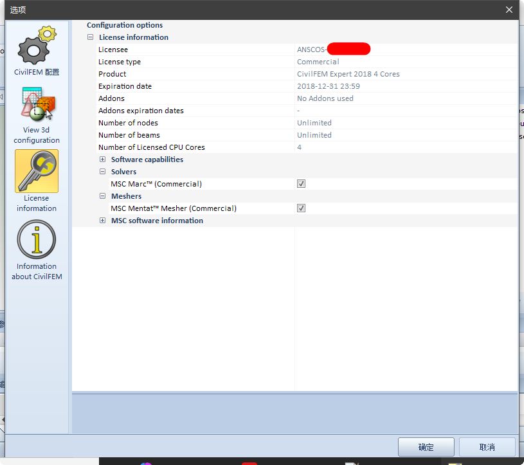
Task: Click the Product row label
Action: click(x=112, y=74)
